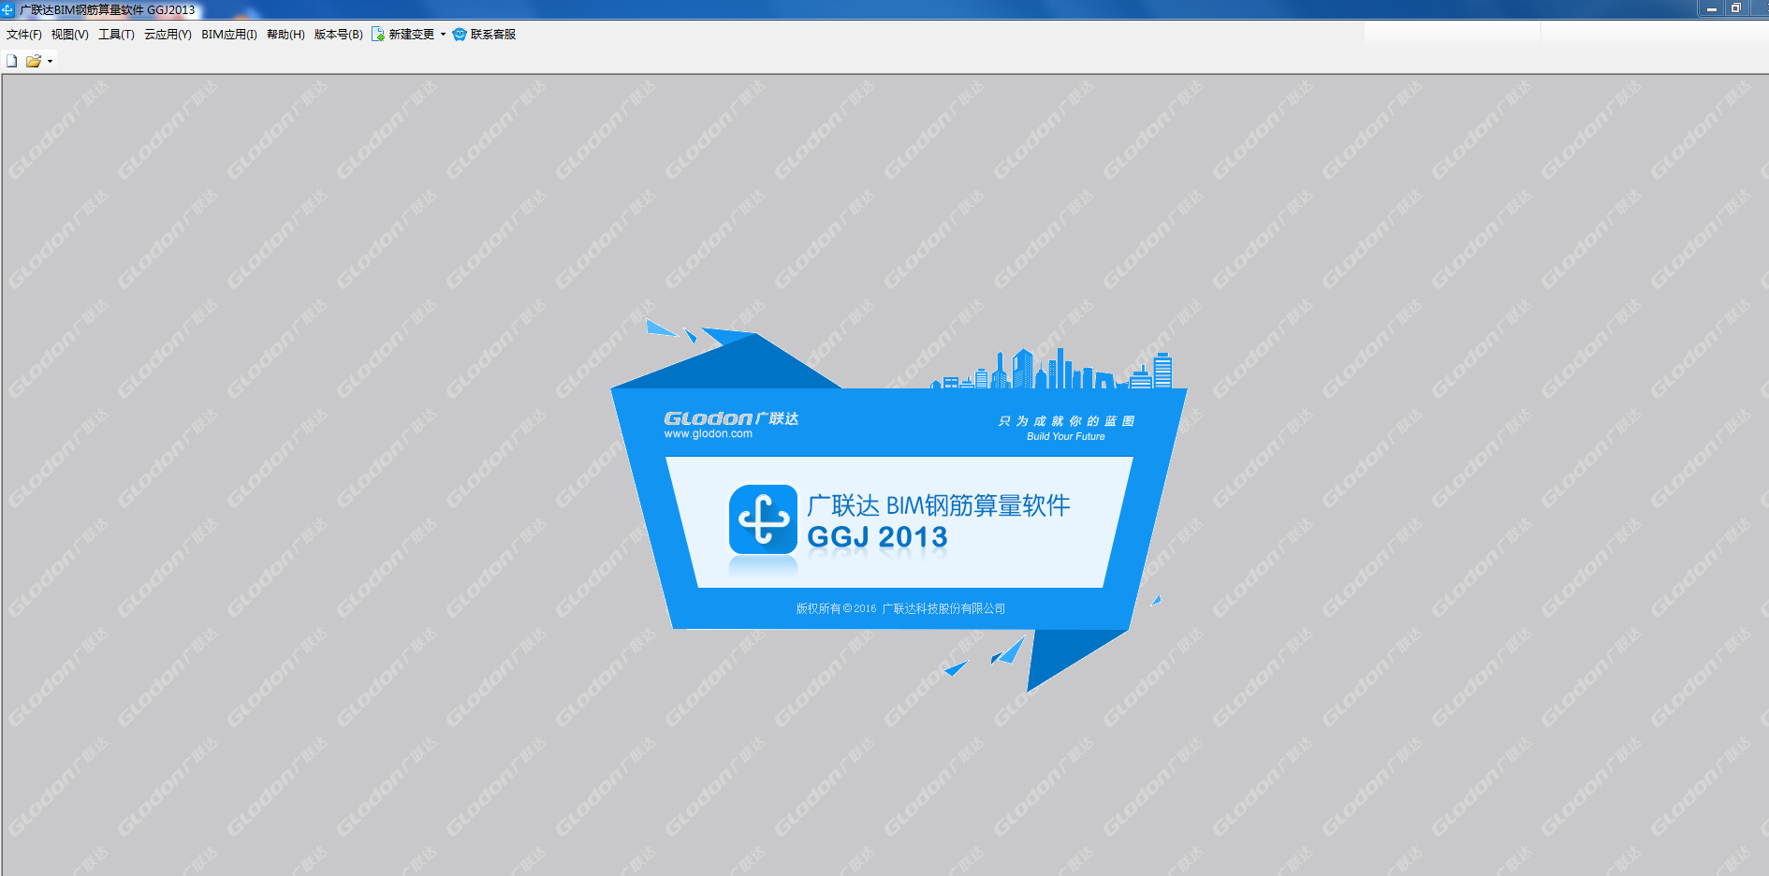Click the Build Your Future slogan
Image resolution: width=1769 pixels, height=876 pixels.
tap(1065, 436)
